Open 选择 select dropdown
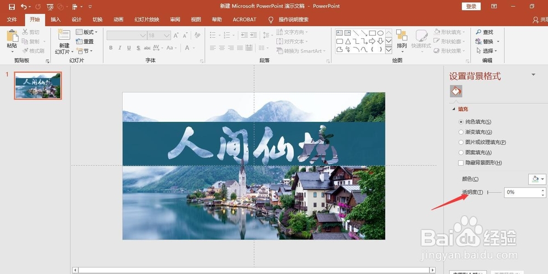The image size is (548, 274). point(487,50)
